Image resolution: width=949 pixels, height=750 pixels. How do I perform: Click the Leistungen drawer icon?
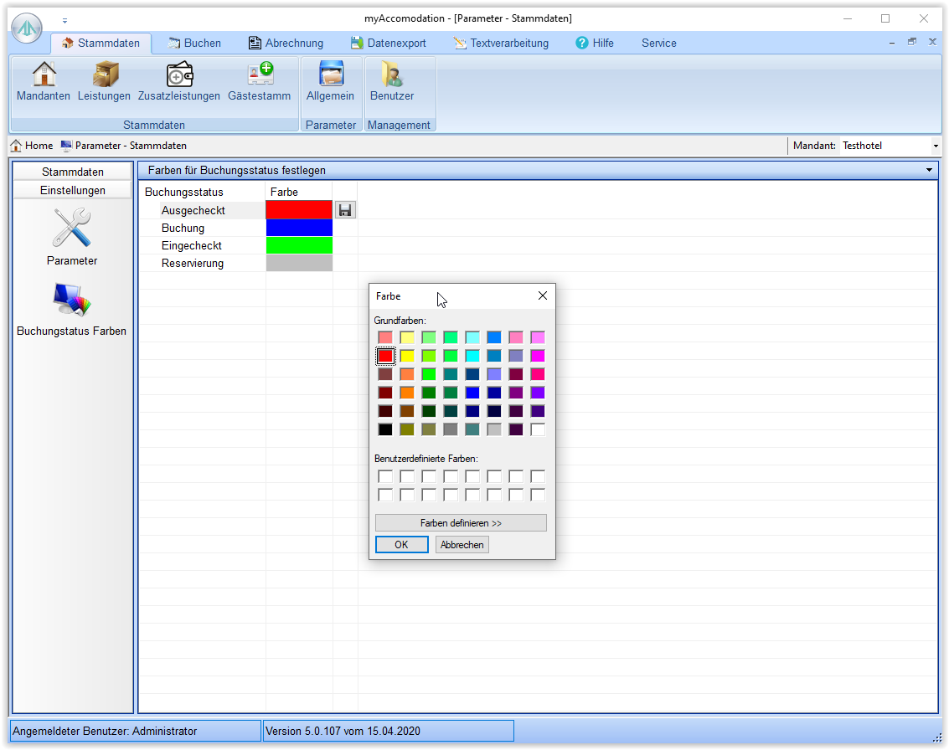click(x=104, y=74)
